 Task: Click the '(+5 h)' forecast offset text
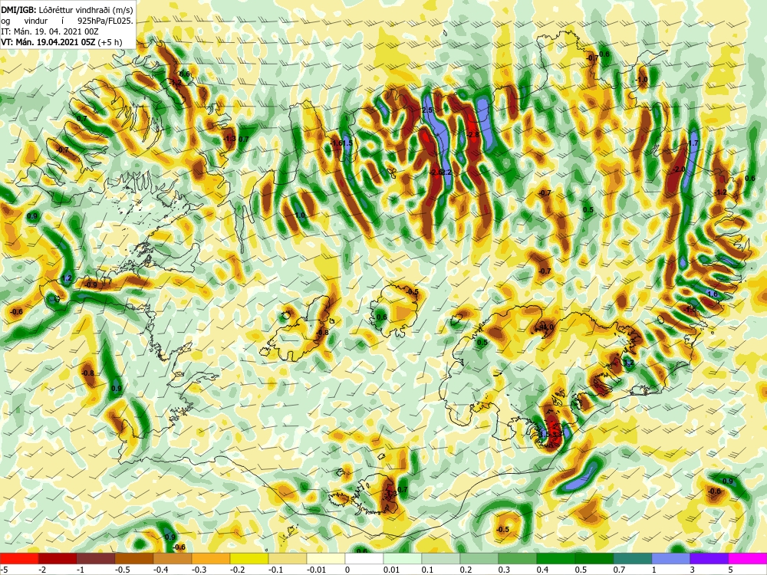[110, 42]
